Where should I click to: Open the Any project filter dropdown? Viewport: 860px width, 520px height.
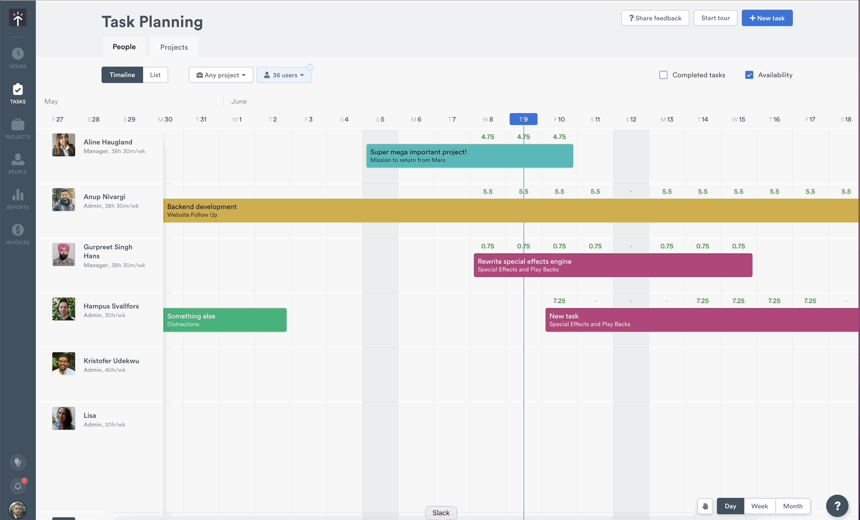pos(220,75)
